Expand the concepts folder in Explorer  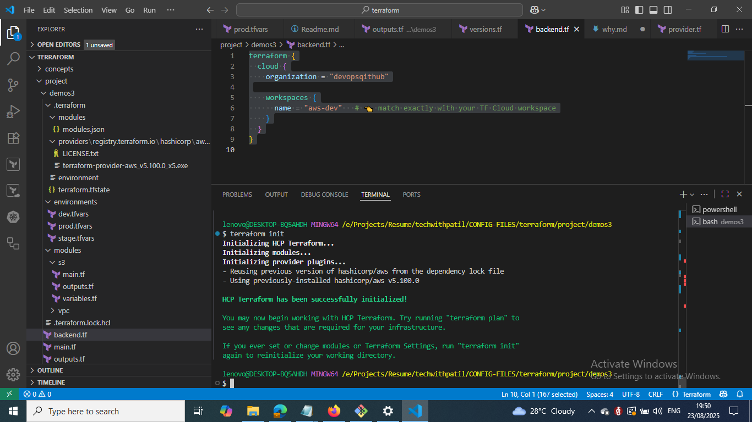point(59,69)
